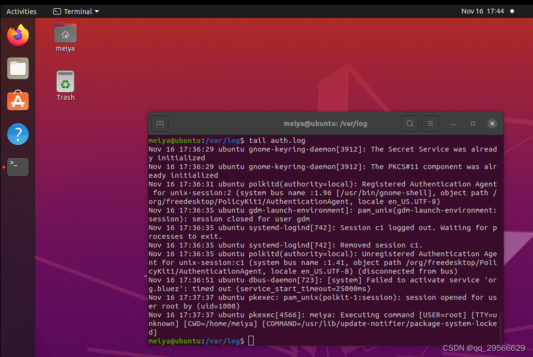Maximize the terminal window

(x=473, y=124)
